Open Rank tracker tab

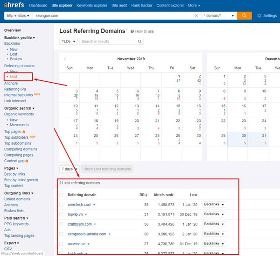(x=142, y=5)
